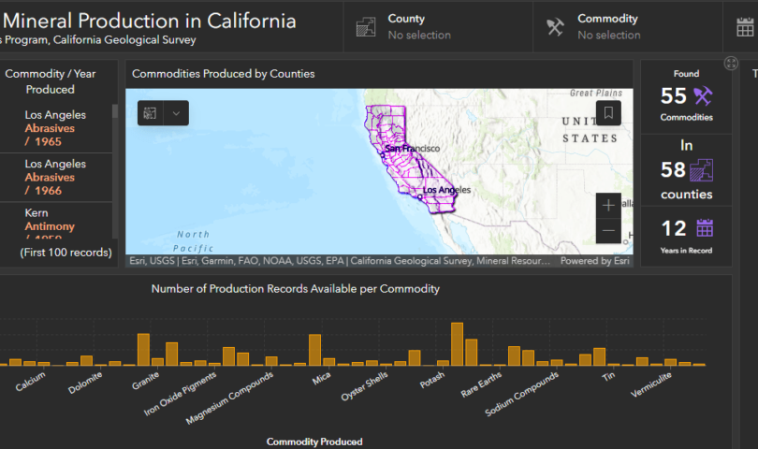
Task: Click the record list scrollbar
Action: click(115, 168)
